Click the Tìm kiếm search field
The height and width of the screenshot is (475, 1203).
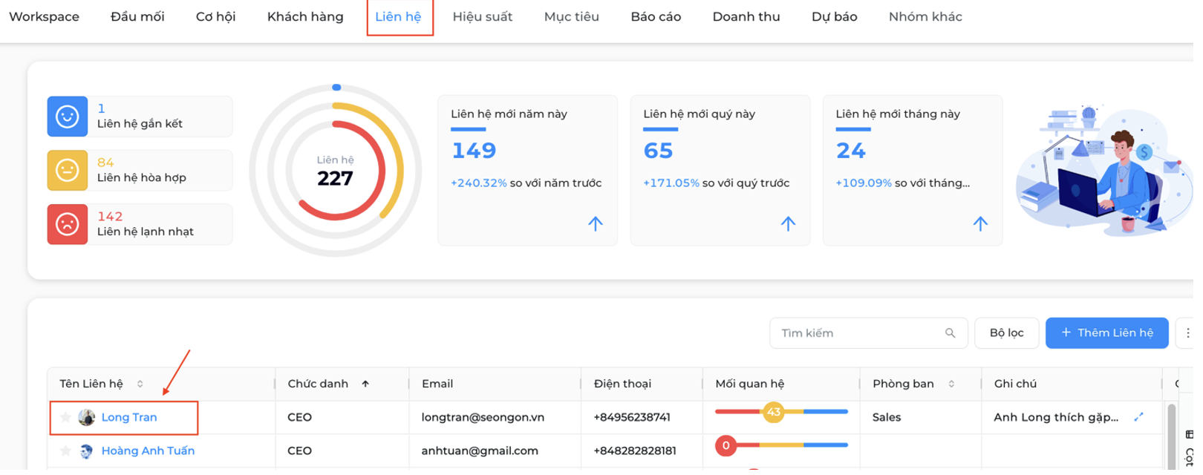click(x=868, y=333)
